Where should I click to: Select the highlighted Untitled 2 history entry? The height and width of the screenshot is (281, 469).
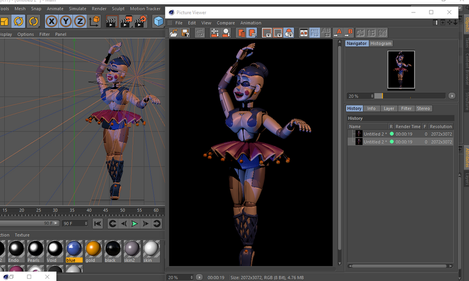[400, 142]
